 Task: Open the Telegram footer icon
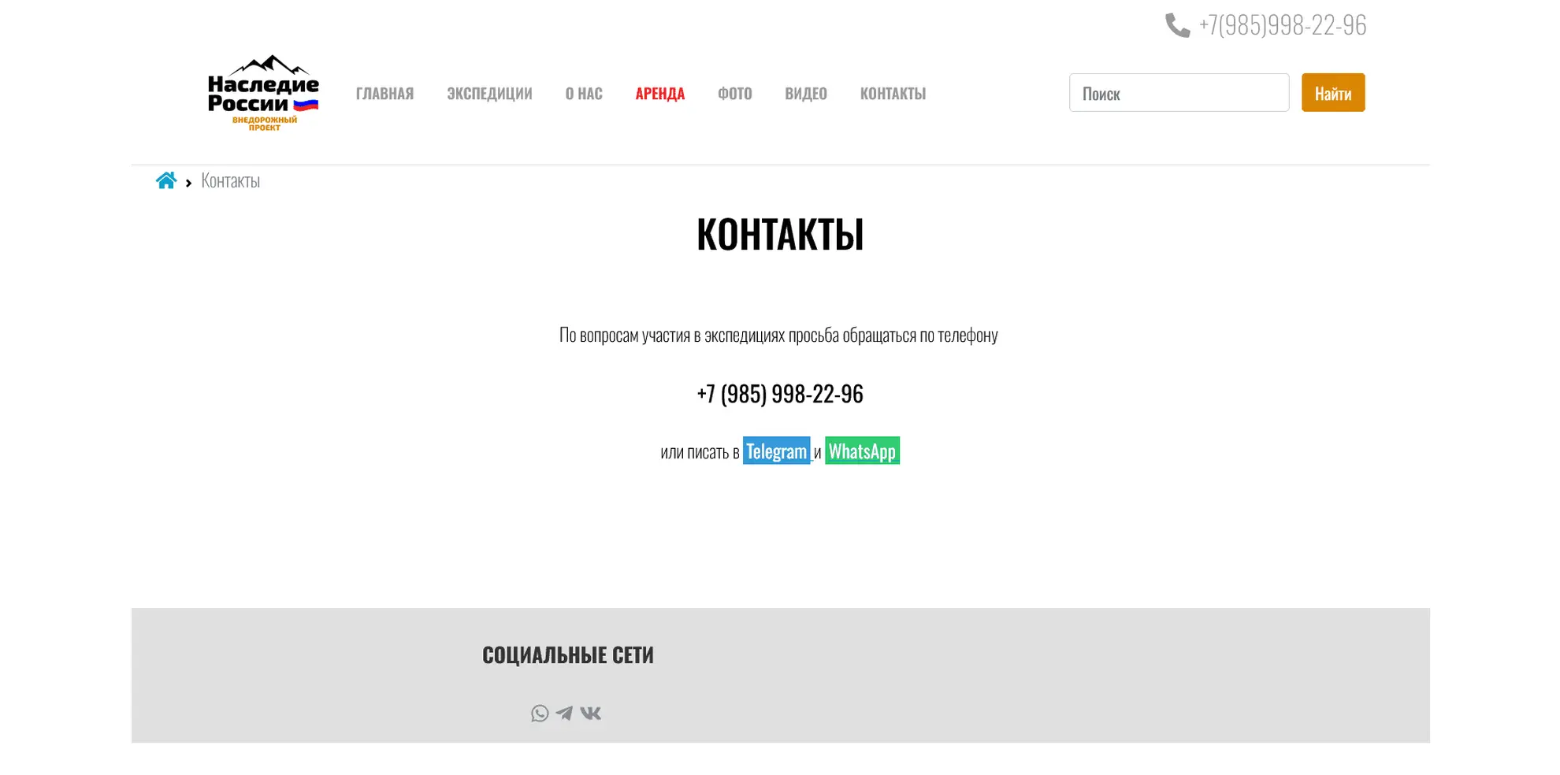coord(564,714)
